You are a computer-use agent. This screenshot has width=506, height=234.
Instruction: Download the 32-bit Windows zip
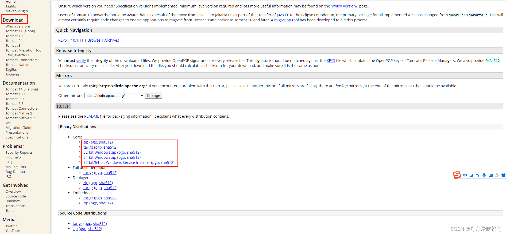(x=100, y=152)
